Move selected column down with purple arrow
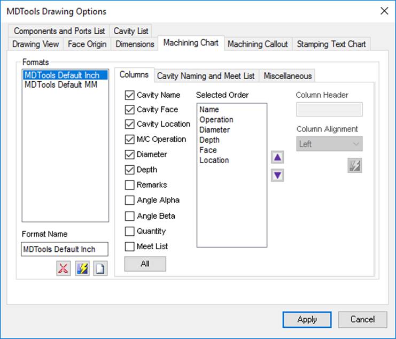Viewport: 396px width, 339px height. [x=277, y=175]
